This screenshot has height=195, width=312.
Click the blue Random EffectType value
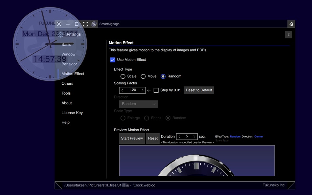point(235,137)
